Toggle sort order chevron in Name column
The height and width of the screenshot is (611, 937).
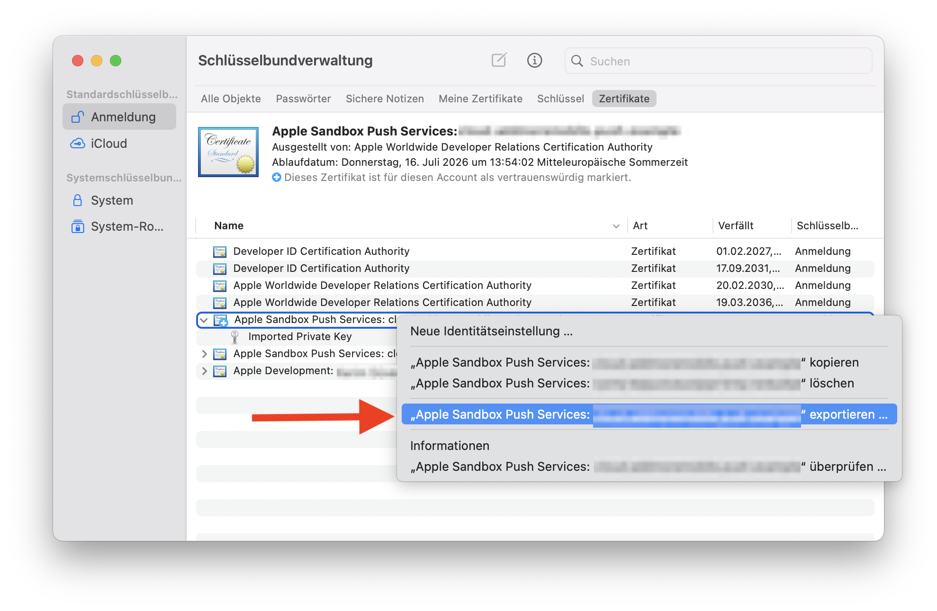(616, 226)
